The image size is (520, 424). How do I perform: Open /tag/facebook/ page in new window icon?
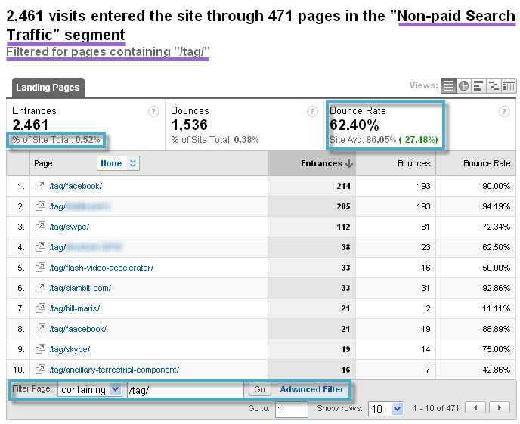[x=40, y=186]
